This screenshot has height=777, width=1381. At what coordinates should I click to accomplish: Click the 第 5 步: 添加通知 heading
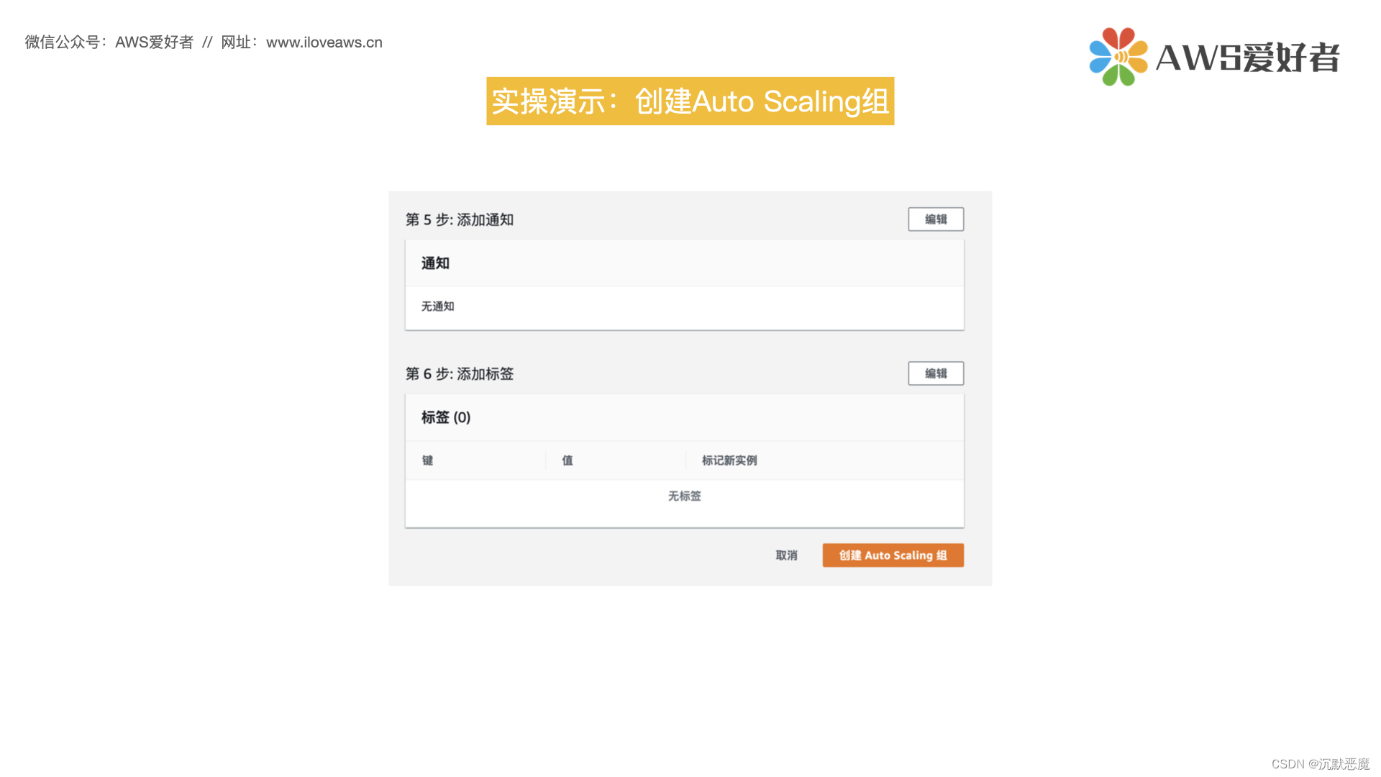[460, 219]
